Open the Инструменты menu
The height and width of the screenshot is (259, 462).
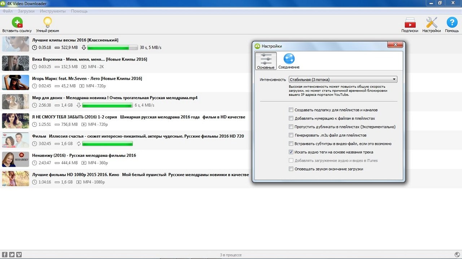[x=53, y=11]
